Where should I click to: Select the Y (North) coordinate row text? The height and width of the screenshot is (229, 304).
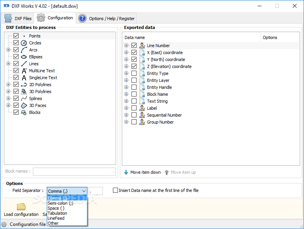(166, 59)
